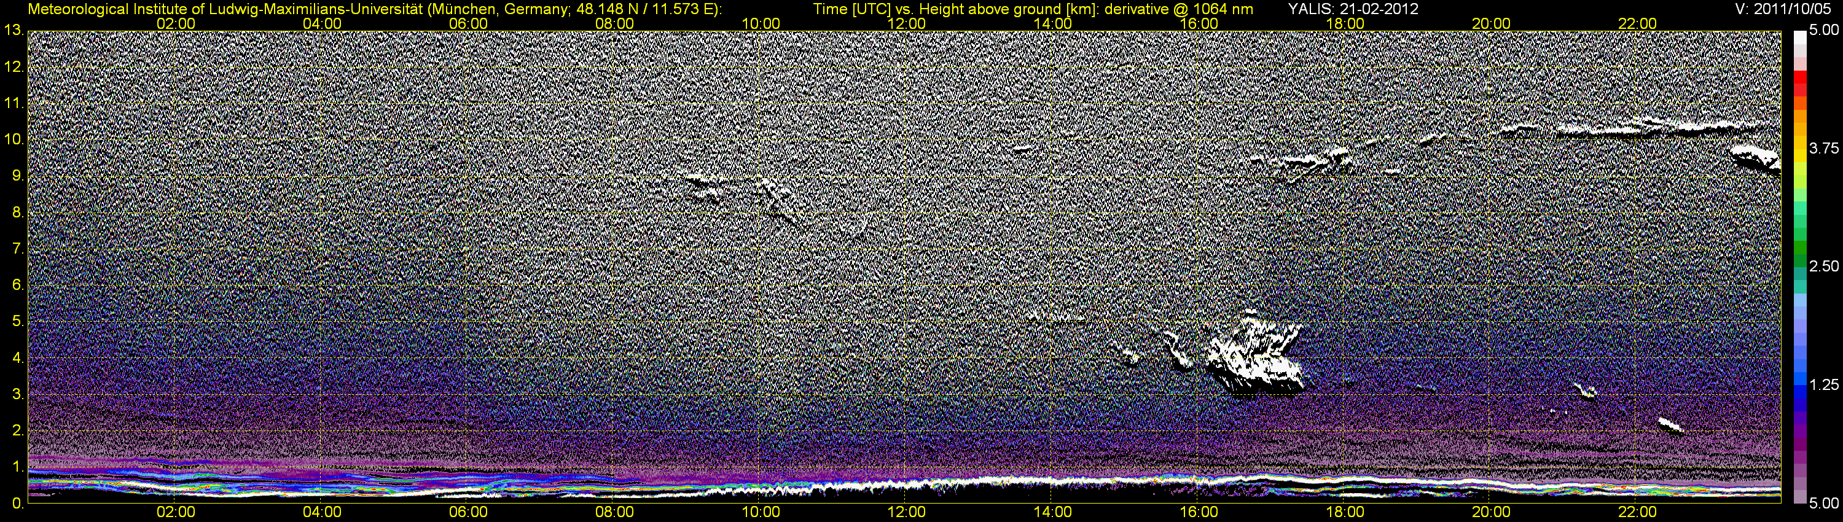
Task: Click the 06:00 label on the bottom time axis
Action: point(468,513)
